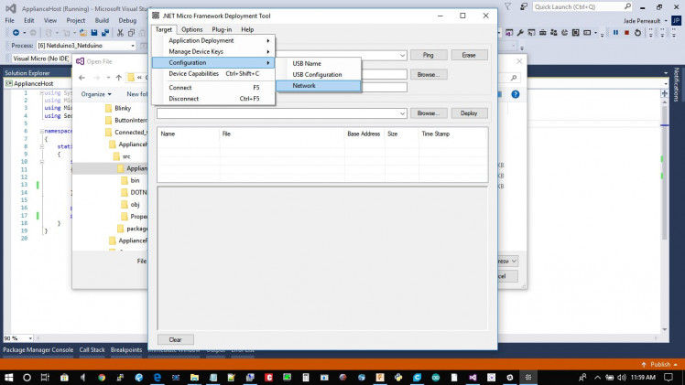Click the Navigate Backward arrow icon
Viewport: 685px width, 385px height.
coord(16,33)
